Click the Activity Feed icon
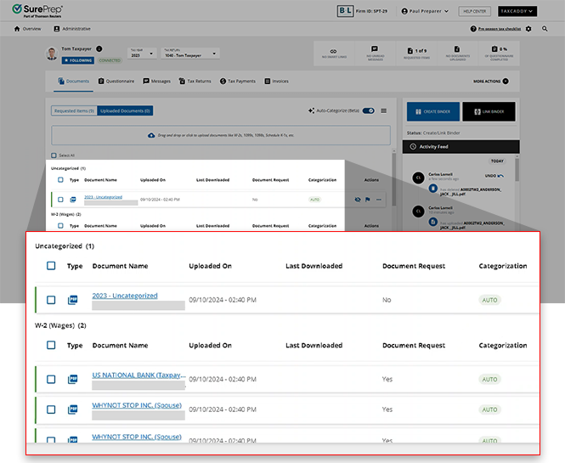Screen dimensions: 565x463 (x=413, y=147)
